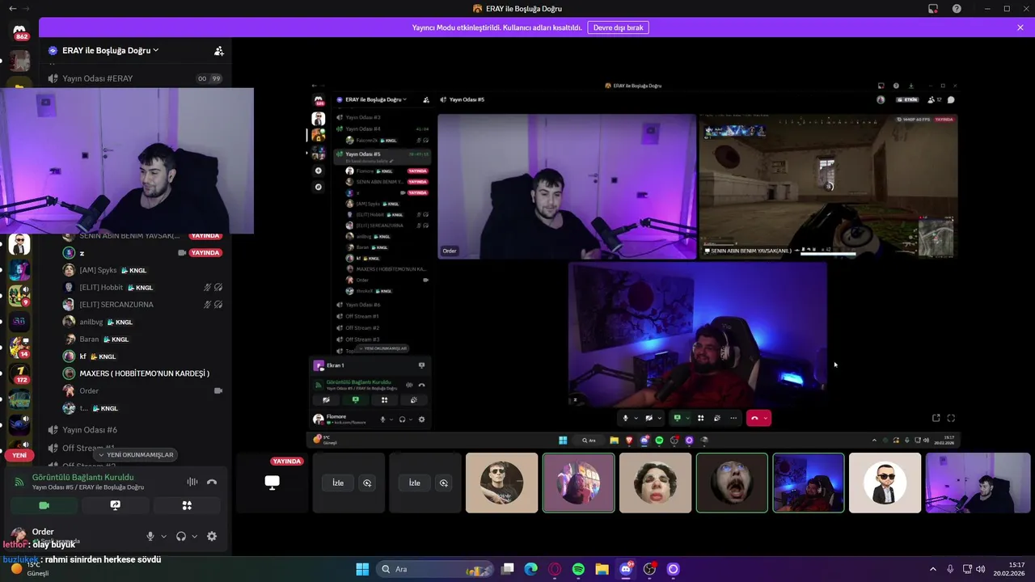Join voice channel Yayın Odası #6
1035x582 pixels.
click(x=133, y=430)
